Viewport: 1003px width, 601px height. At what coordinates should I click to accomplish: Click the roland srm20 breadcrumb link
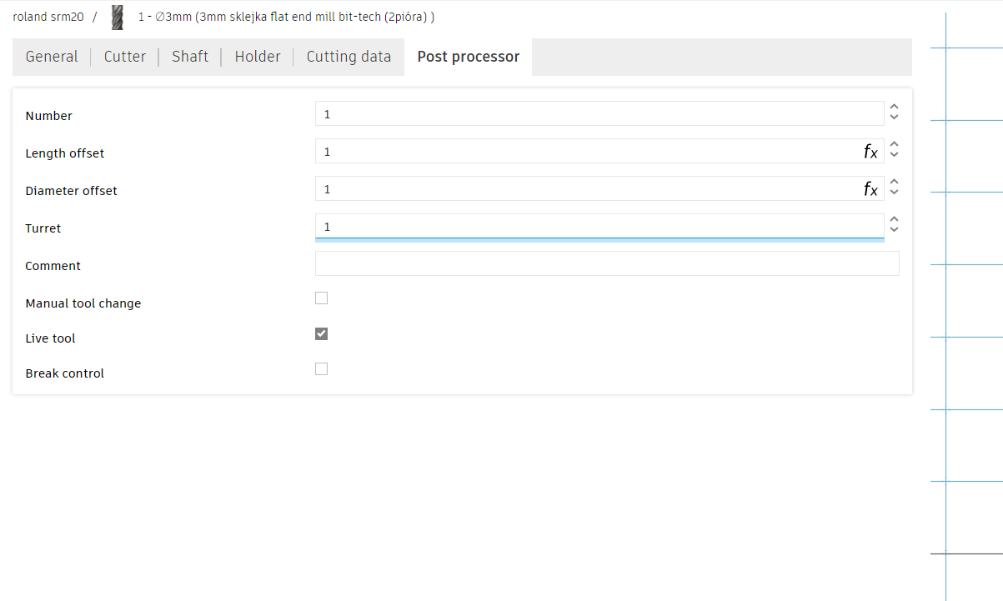point(48,17)
